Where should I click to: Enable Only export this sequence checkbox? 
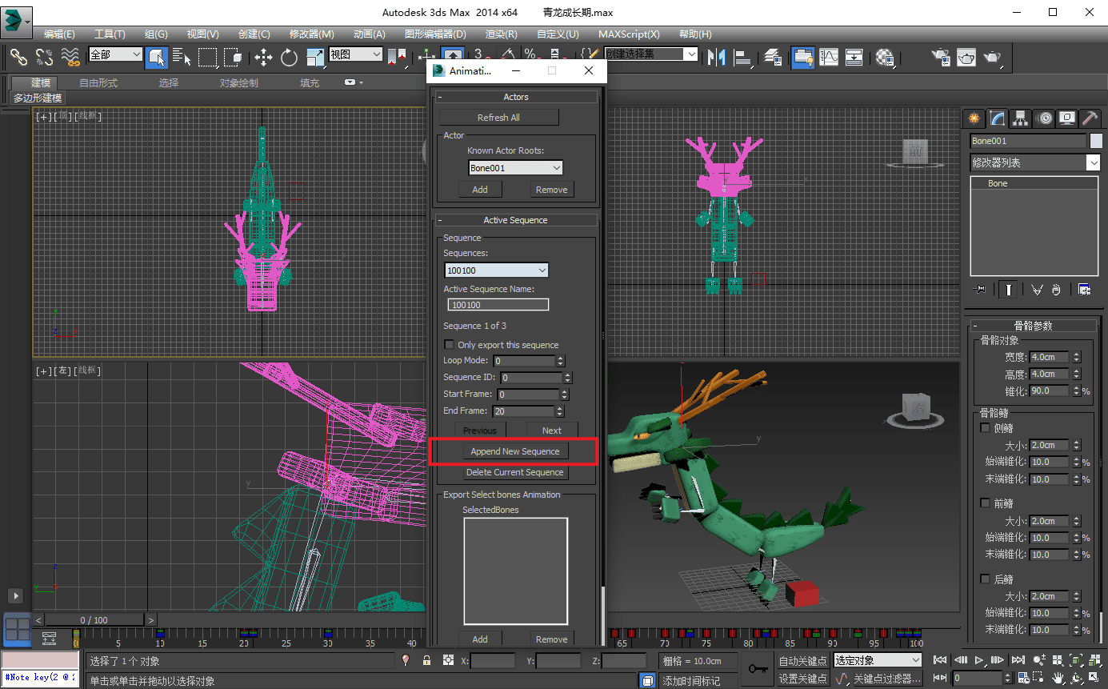[449, 345]
